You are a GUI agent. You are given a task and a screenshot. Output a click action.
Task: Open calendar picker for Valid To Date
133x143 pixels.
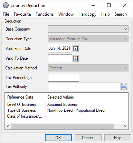point(76,58)
